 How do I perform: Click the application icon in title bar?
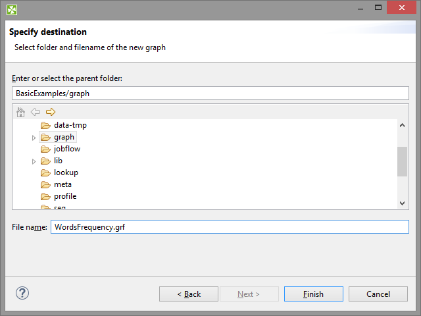point(12,9)
